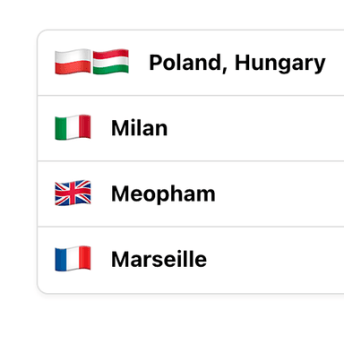Screen dimensions: 344x344
Task: Click the word "Poland" in first row
Action: [186, 63]
